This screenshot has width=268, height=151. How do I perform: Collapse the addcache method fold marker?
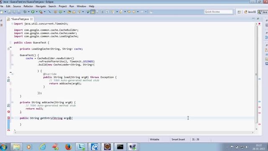click(x=12, y=102)
